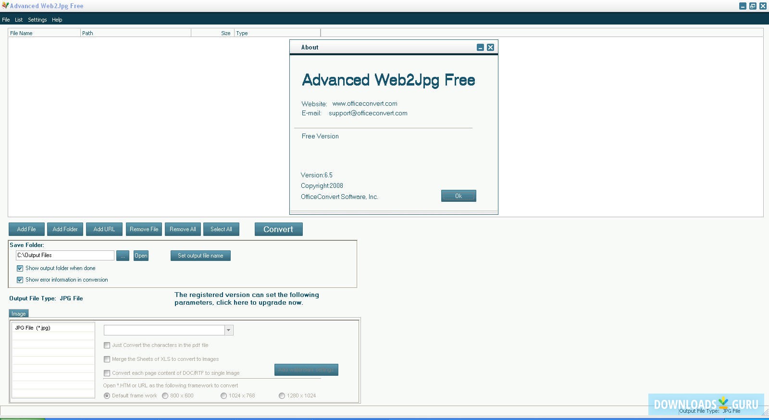Toggle Convert each page content of DOC/RTF
The height and width of the screenshot is (420, 769).
coord(107,373)
